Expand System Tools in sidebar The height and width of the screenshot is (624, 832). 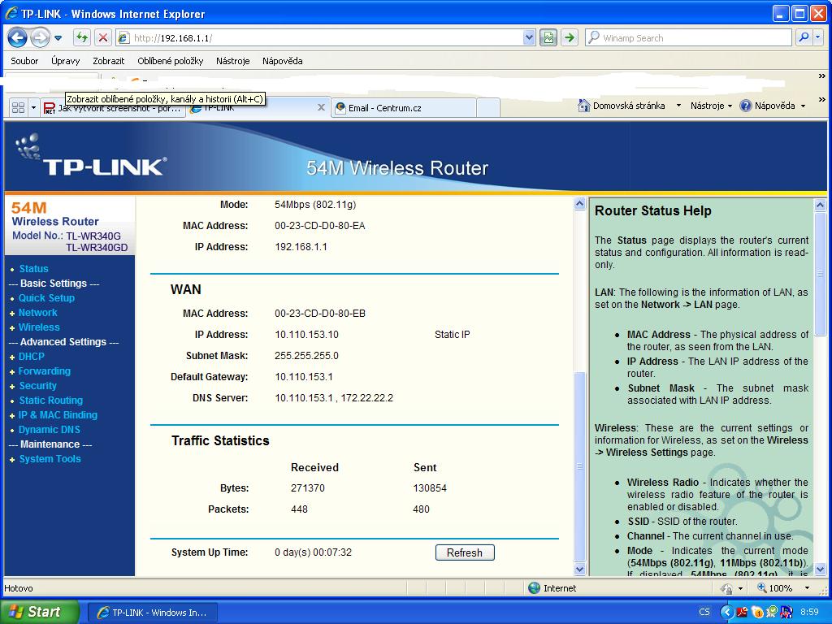point(50,458)
